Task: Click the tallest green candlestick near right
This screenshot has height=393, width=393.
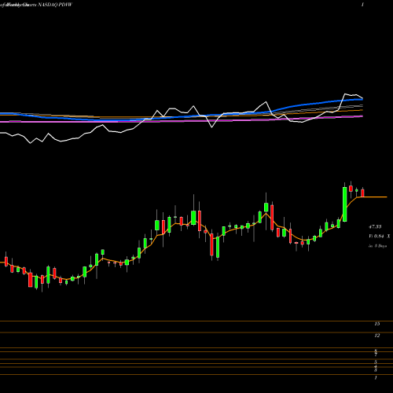Action: pyautogui.click(x=345, y=204)
